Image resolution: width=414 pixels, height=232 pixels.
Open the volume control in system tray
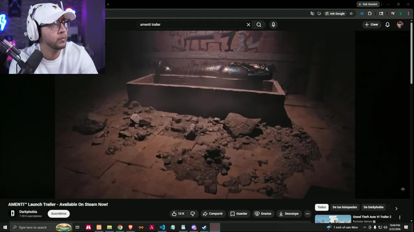[x=385, y=227]
